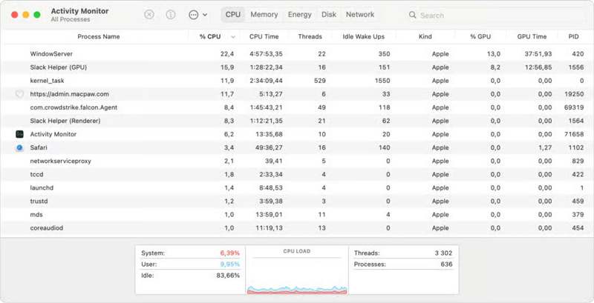Click the Threads total 3 302

(x=443, y=253)
